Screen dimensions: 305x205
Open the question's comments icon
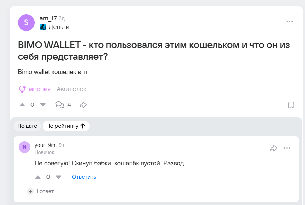(x=60, y=105)
